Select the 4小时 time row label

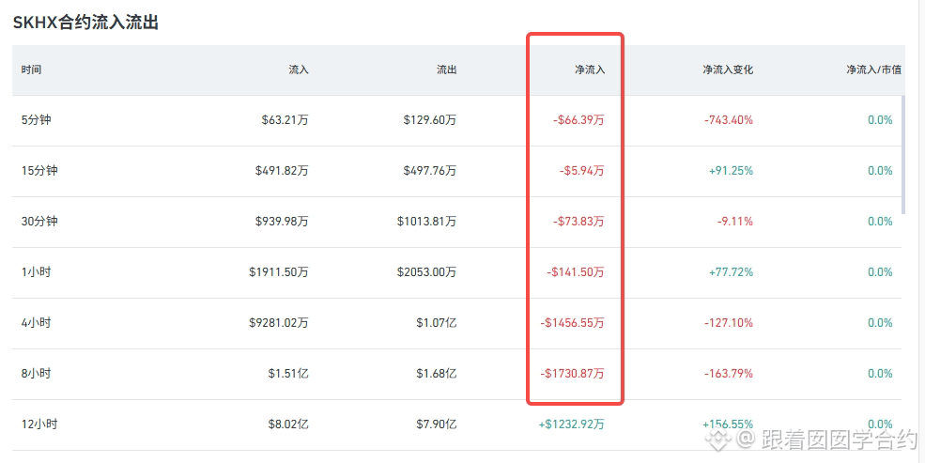point(37,323)
